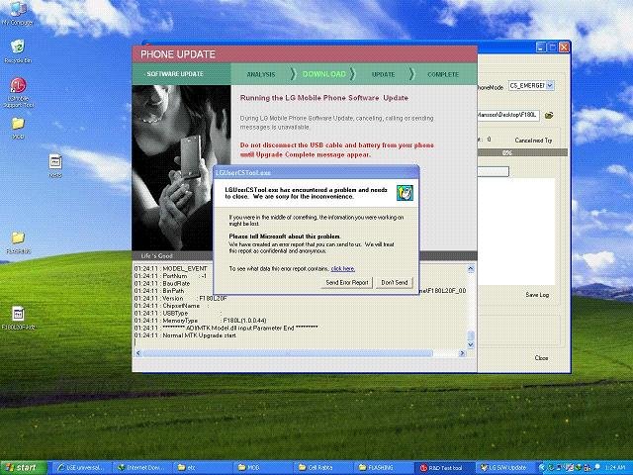Select the ANALYSIS step tab
The width and height of the screenshot is (633, 475).
point(261,74)
